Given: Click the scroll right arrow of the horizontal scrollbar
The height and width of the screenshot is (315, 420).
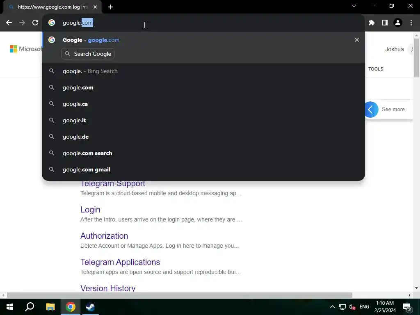Looking at the screenshot, I should tap(410, 295).
